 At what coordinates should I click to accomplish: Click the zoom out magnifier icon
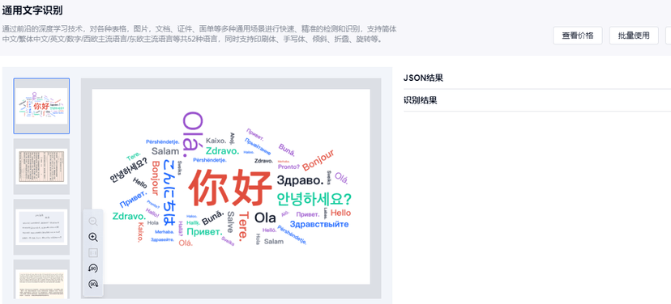(x=93, y=222)
